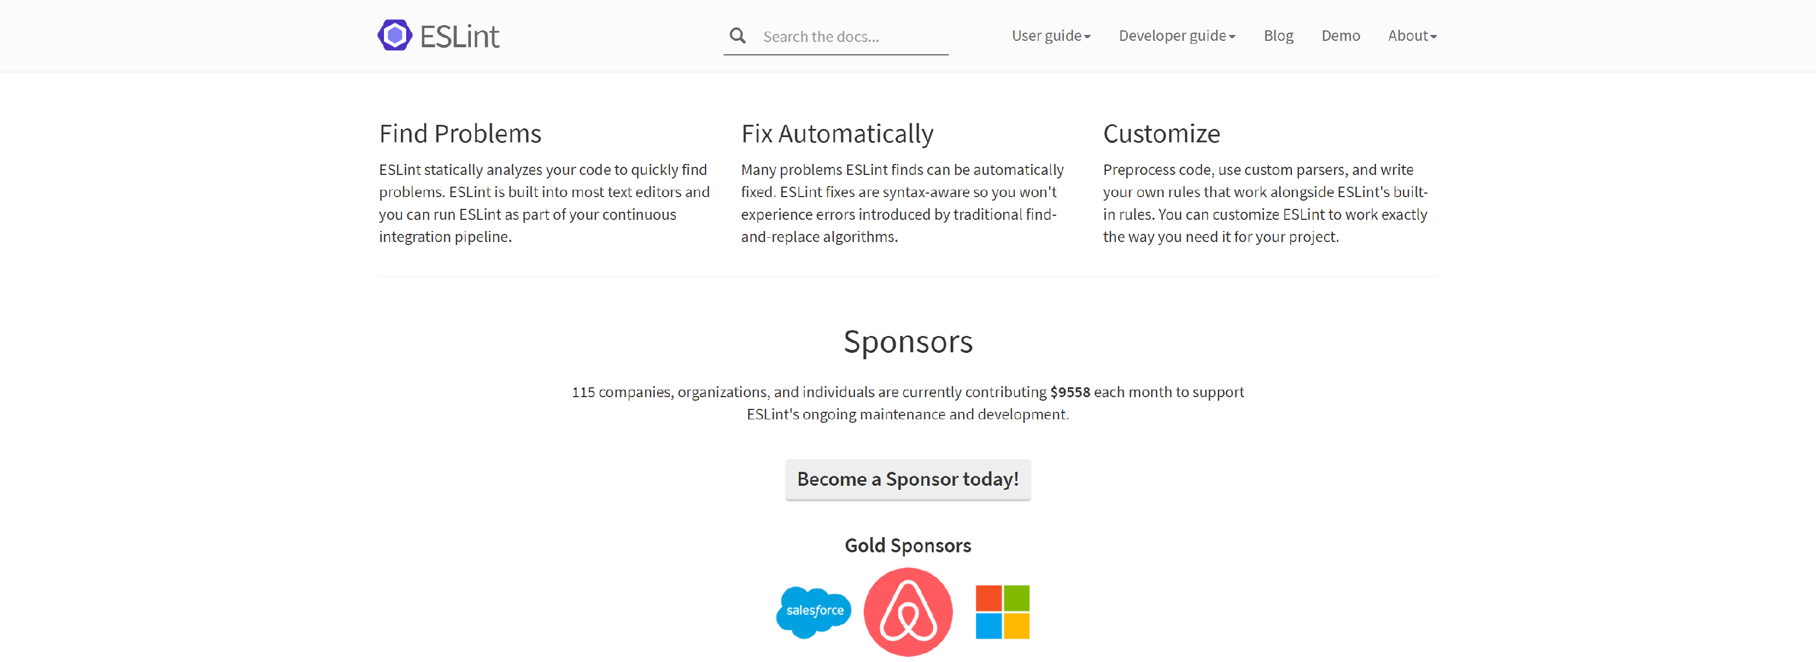Click Become a Sponsor today! button
This screenshot has width=1816, height=662.
click(x=908, y=479)
